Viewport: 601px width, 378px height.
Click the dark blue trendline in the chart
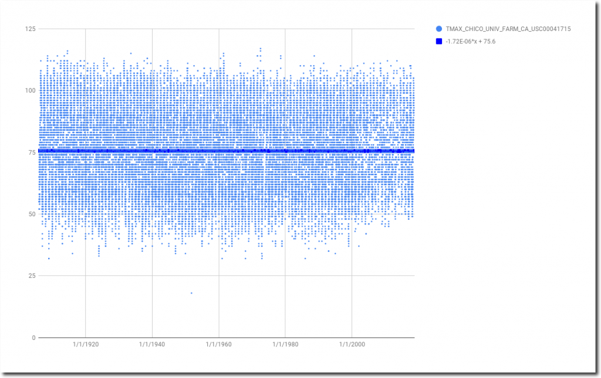[235, 151]
